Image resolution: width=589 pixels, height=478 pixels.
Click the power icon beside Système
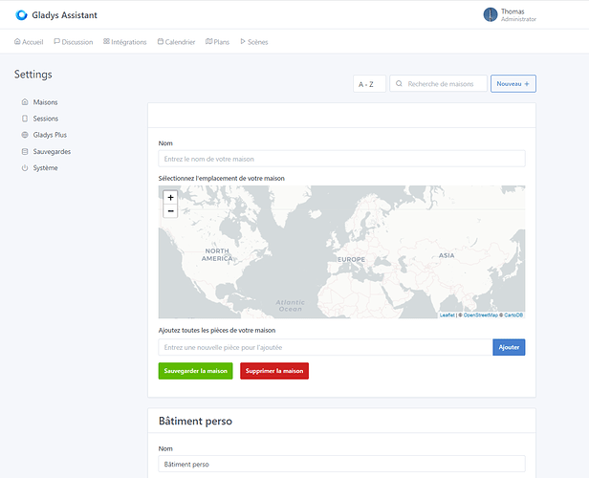(x=25, y=168)
